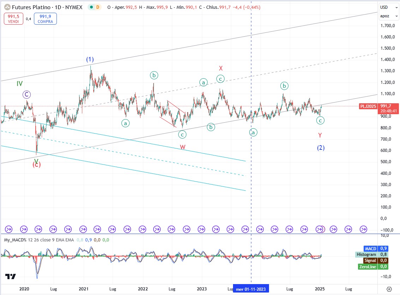This screenshot has height=295, width=400.
Task: Click the 1.700,0 price axis label
Action: (388, 25)
